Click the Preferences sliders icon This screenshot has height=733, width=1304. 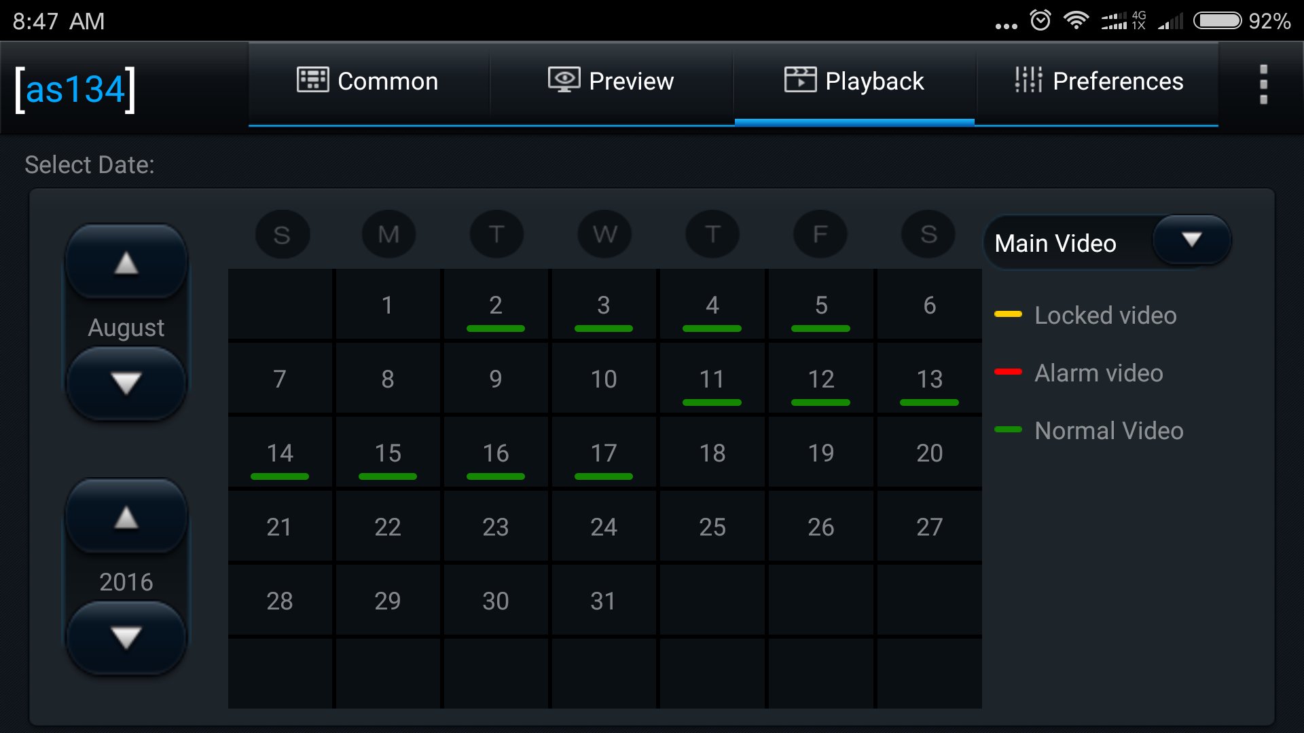pyautogui.click(x=1028, y=80)
